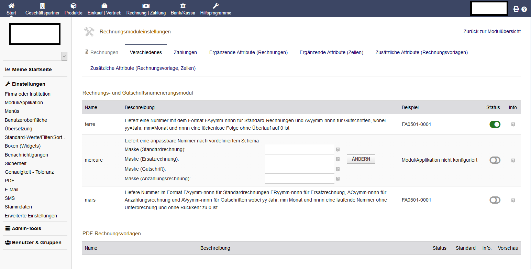Open Firma oder Institution settings

click(x=27, y=94)
